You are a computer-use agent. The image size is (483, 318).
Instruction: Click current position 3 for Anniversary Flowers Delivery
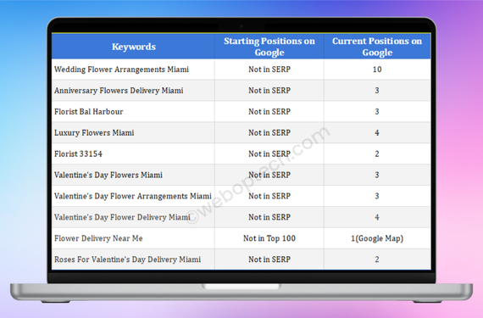pos(377,91)
